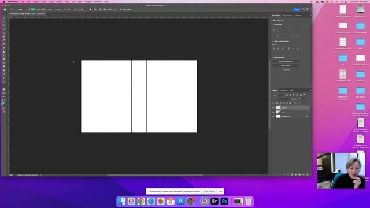
Task: Open the layer filter Kind dropdown
Action: 279,95
